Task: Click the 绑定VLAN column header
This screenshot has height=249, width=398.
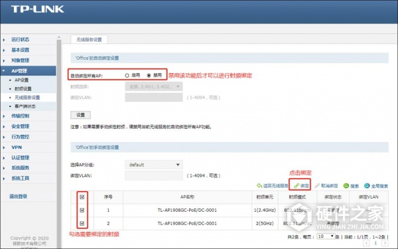Action: coord(369,197)
